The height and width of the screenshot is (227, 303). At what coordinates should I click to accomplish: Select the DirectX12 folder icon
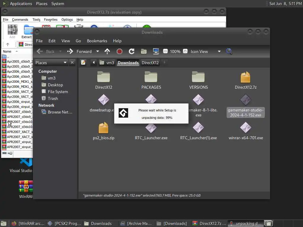click(x=104, y=77)
